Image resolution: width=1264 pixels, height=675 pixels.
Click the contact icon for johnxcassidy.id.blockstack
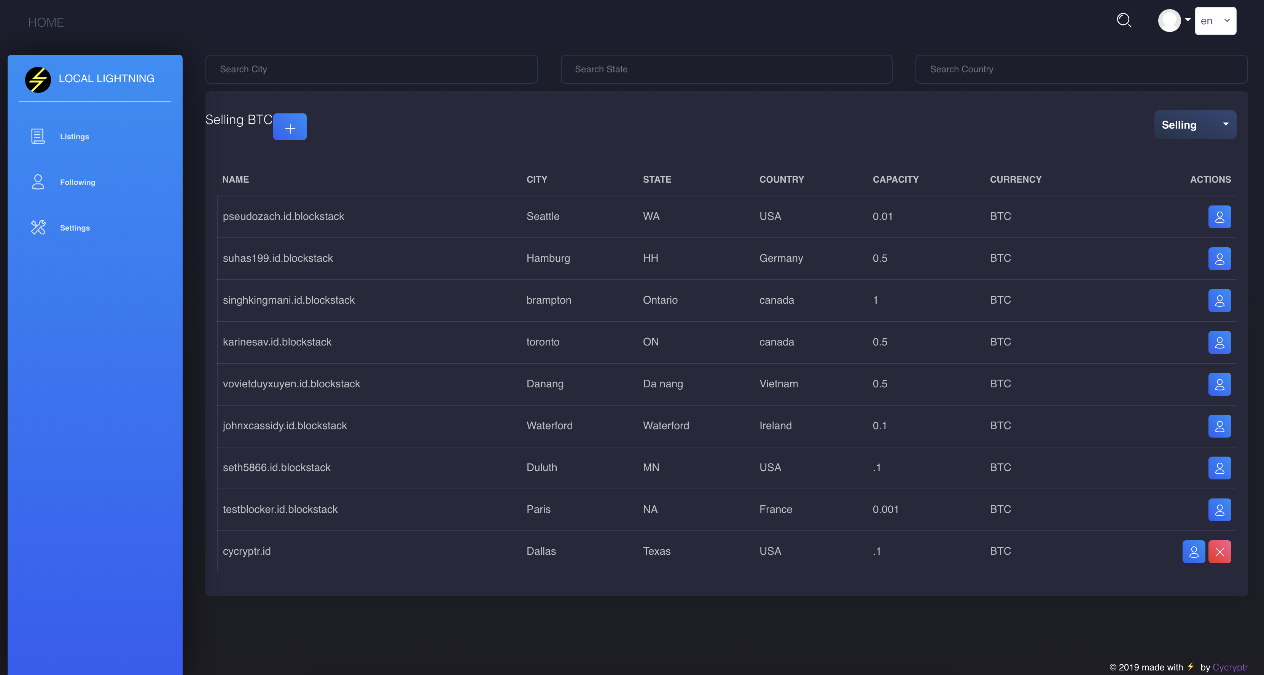click(1220, 426)
